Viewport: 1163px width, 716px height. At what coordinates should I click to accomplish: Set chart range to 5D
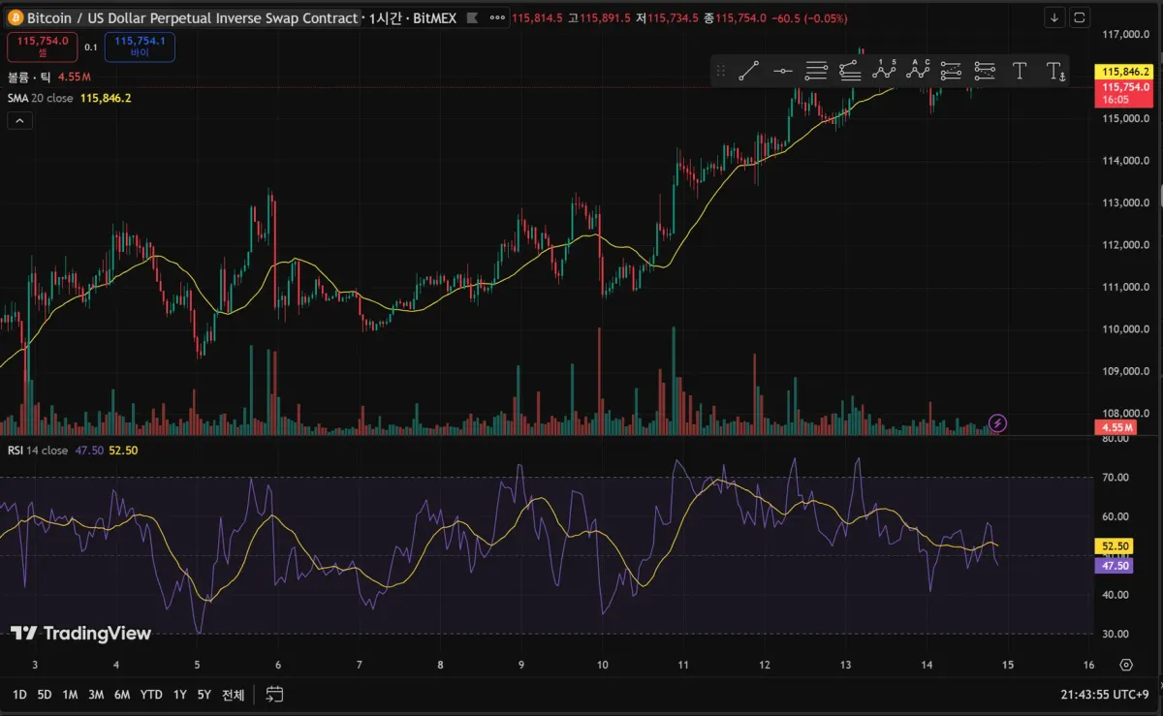click(45, 695)
